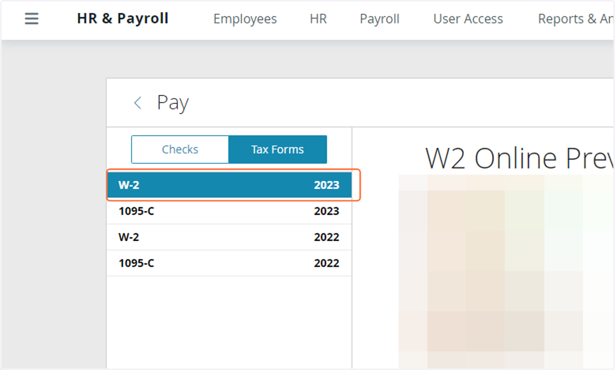Click the blurred W2 preview image
Image resolution: width=615 pixels, height=370 pixels.
pos(506,272)
